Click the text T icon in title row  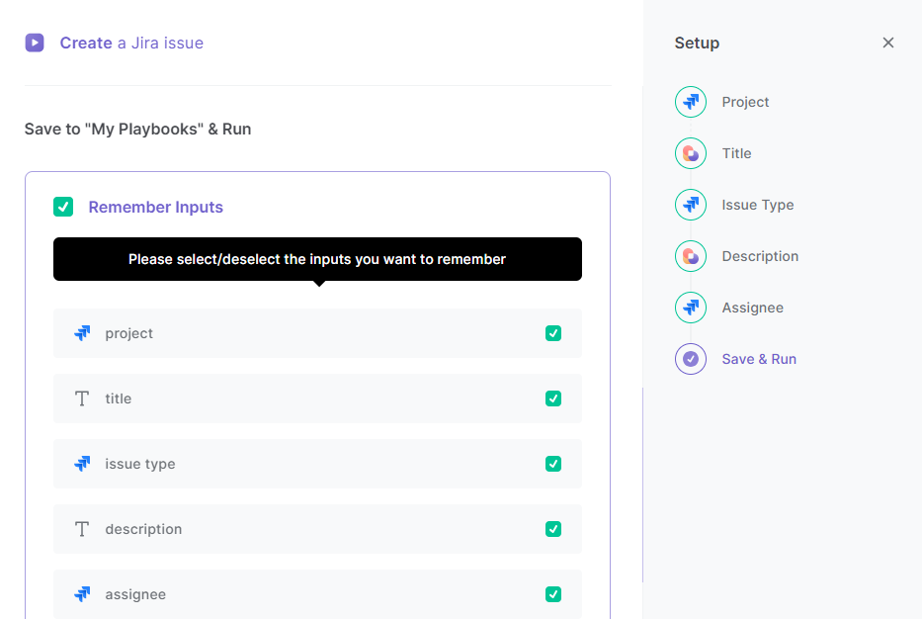tap(82, 398)
